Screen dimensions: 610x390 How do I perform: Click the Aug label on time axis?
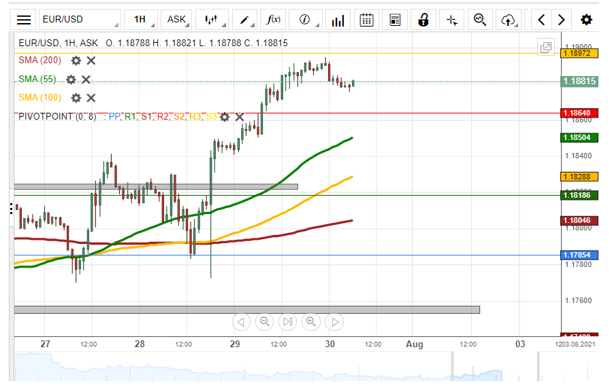tap(415, 344)
